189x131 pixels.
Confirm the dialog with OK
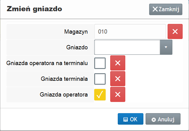point(130,119)
